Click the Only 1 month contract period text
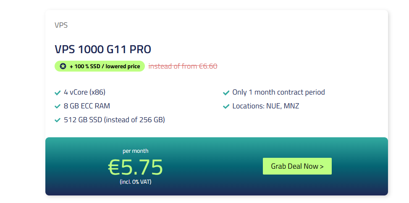Image resolution: width=409 pixels, height=203 pixels. click(x=278, y=92)
